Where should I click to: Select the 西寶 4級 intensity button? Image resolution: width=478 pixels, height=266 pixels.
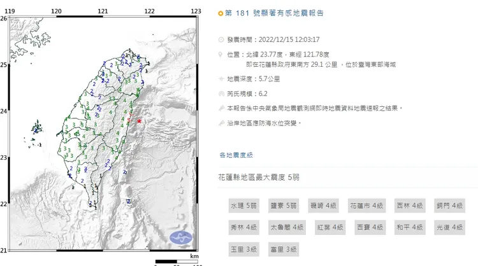pos(370,227)
